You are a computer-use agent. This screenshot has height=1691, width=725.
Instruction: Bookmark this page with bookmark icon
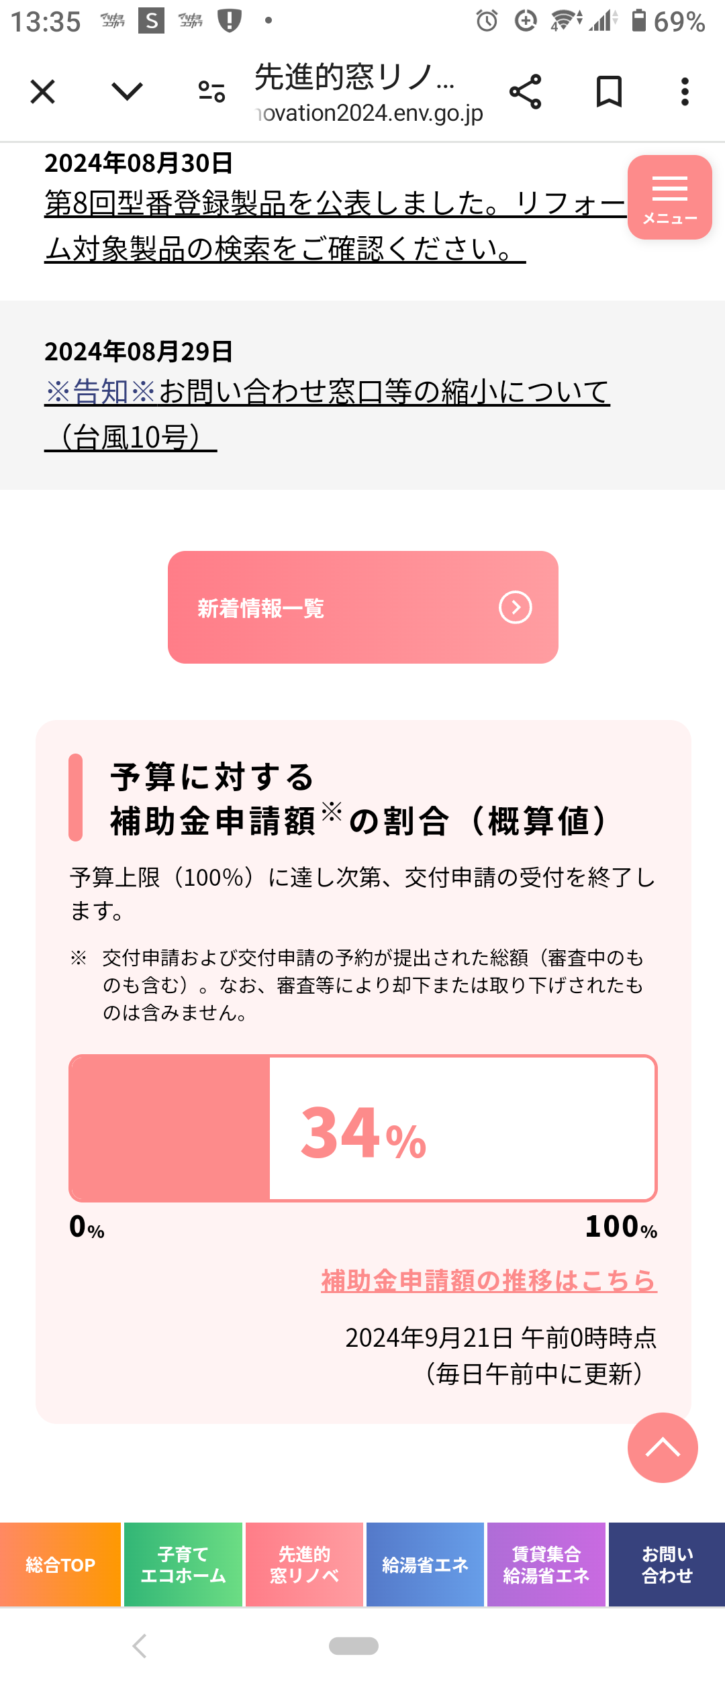point(609,92)
